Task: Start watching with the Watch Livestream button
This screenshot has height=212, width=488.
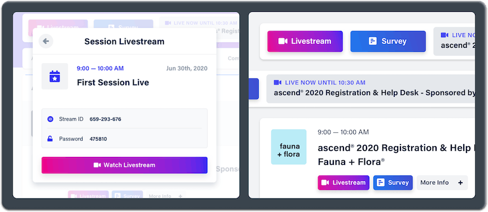Action: (x=124, y=165)
